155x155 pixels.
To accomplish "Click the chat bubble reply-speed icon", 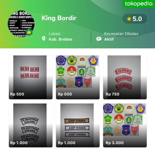I will tap(99, 39).
